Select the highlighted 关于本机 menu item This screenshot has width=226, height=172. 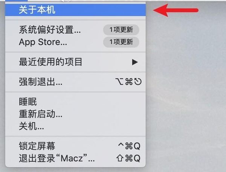tap(75, 10)
